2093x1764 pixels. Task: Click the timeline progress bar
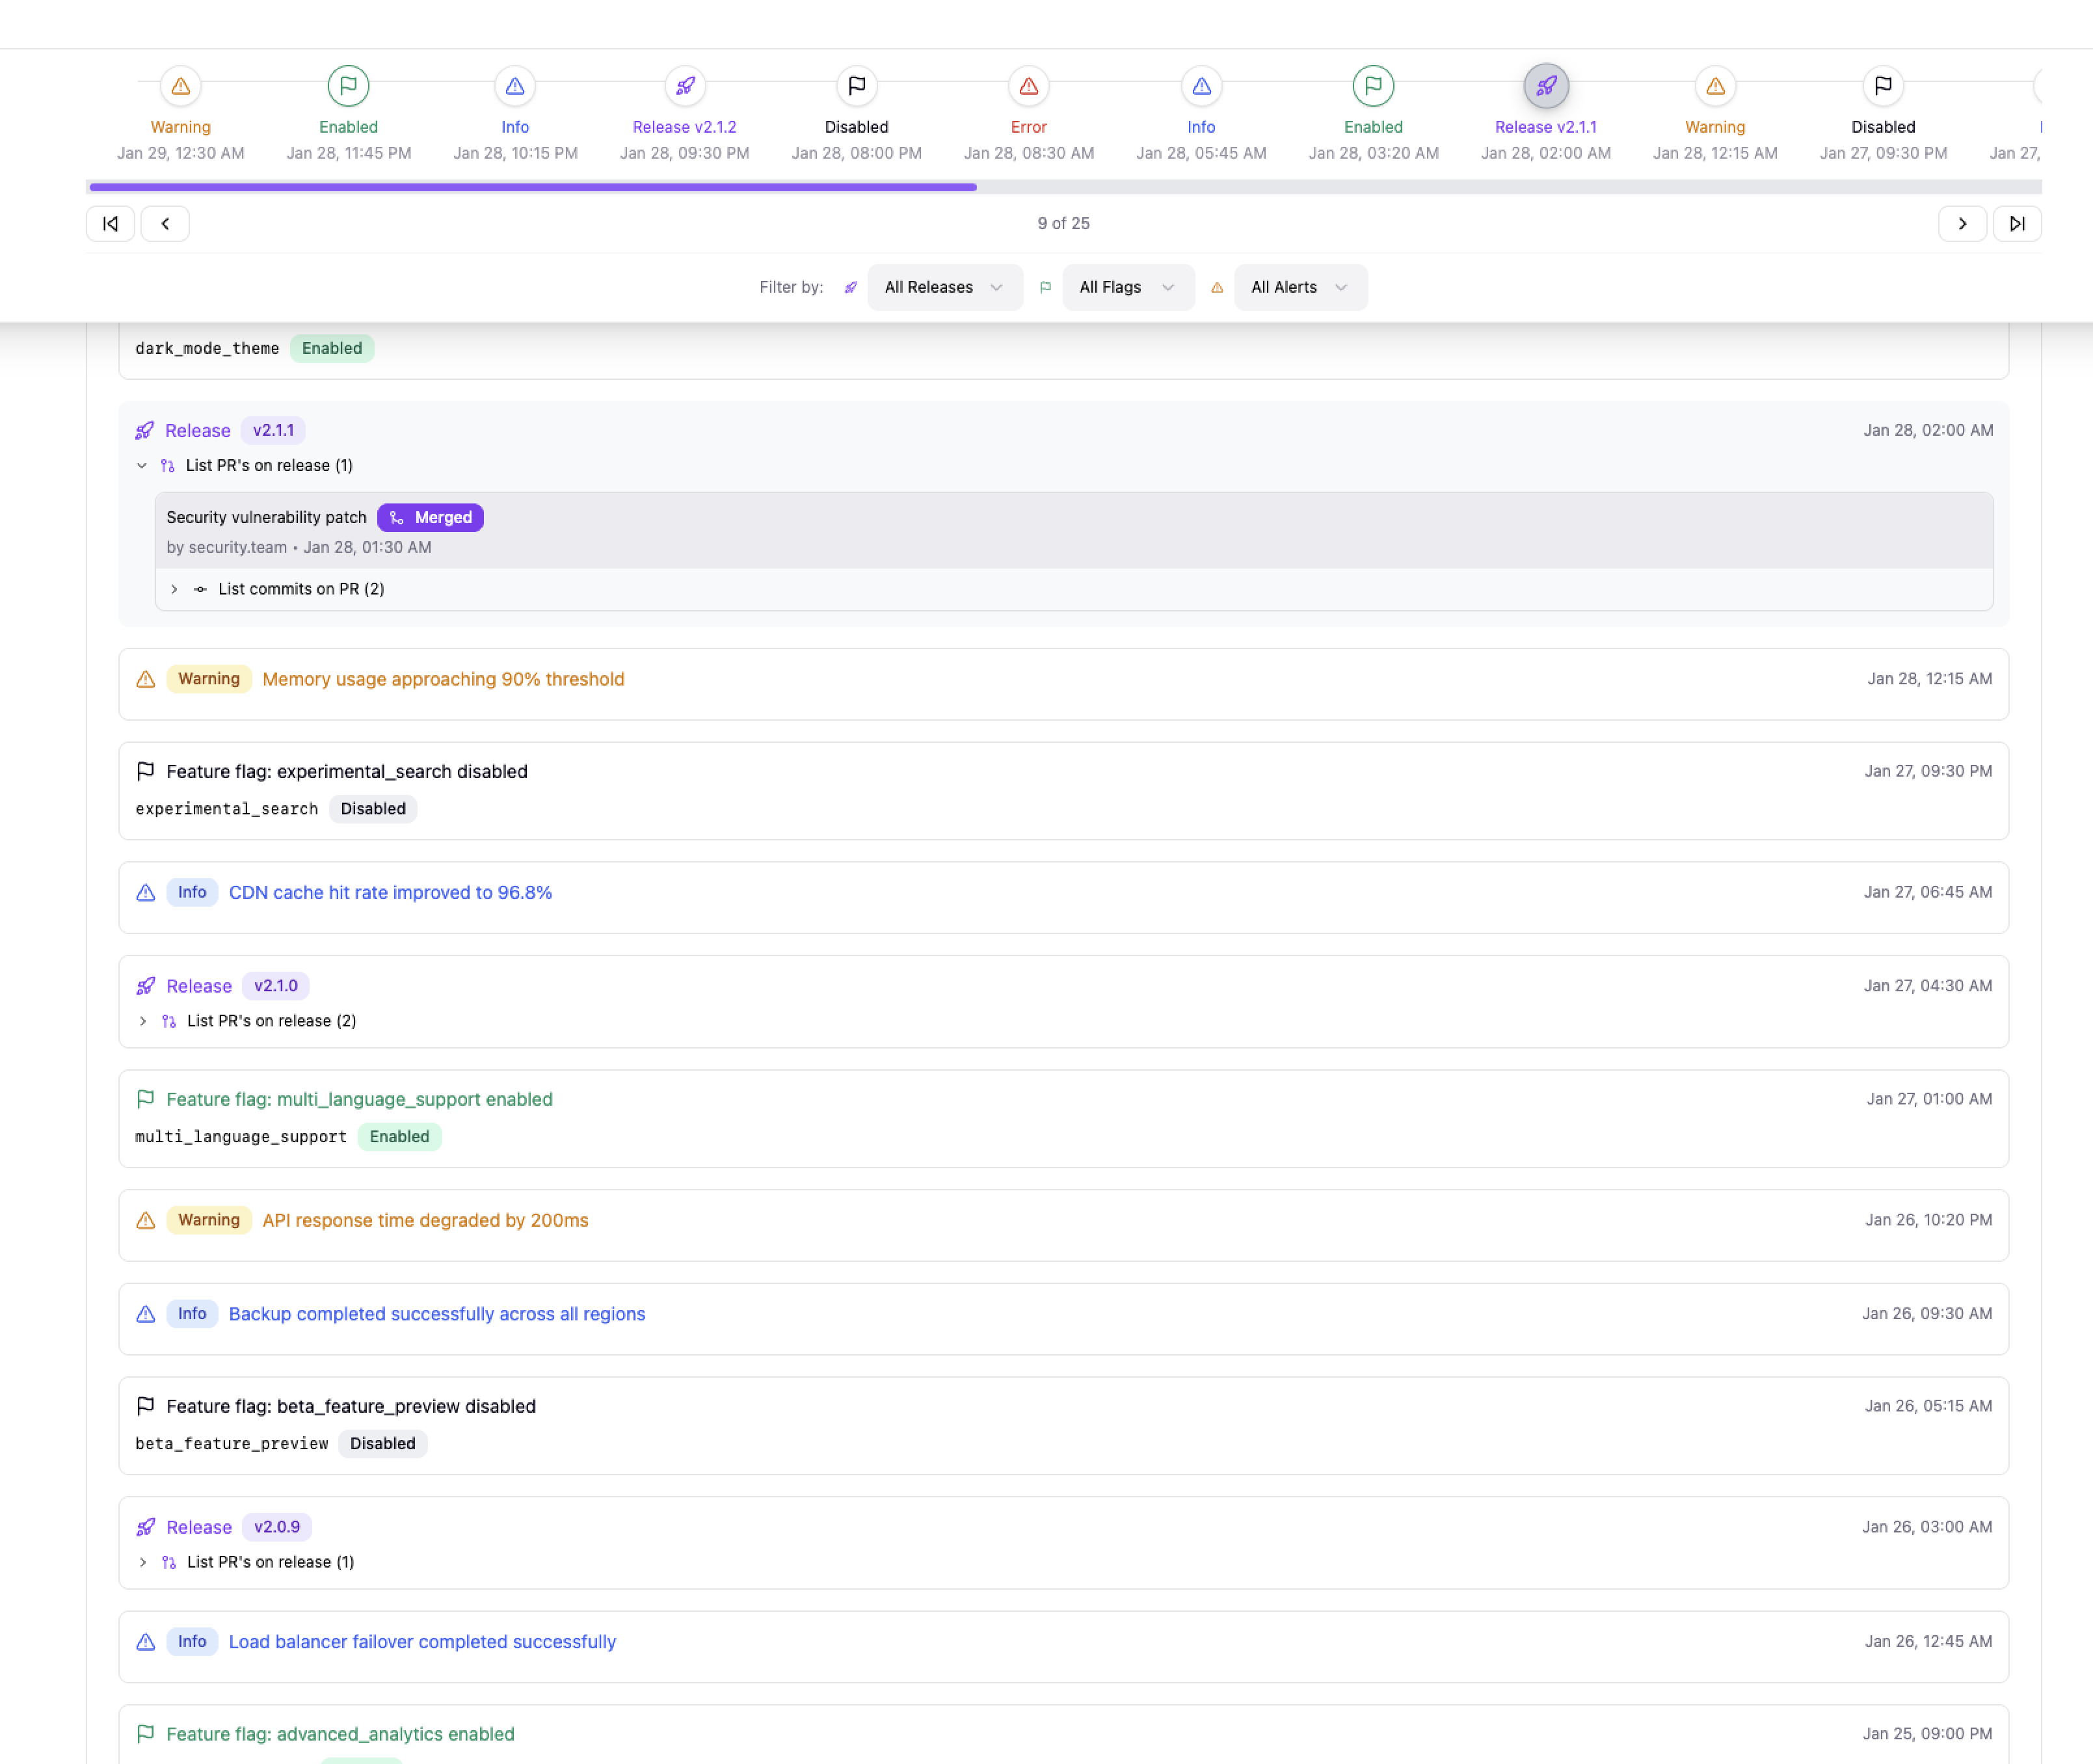pyautogui.click(x=1064, y=187)
